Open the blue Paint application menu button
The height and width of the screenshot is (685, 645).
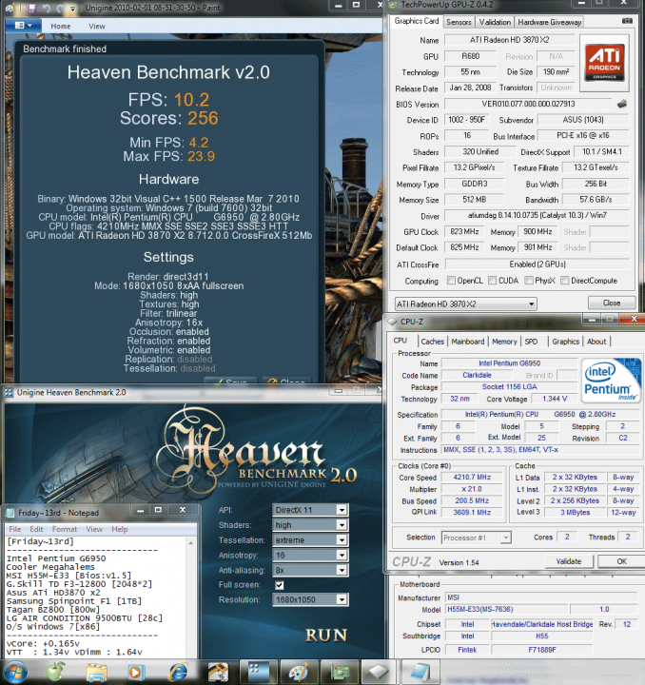pos(24,26)
